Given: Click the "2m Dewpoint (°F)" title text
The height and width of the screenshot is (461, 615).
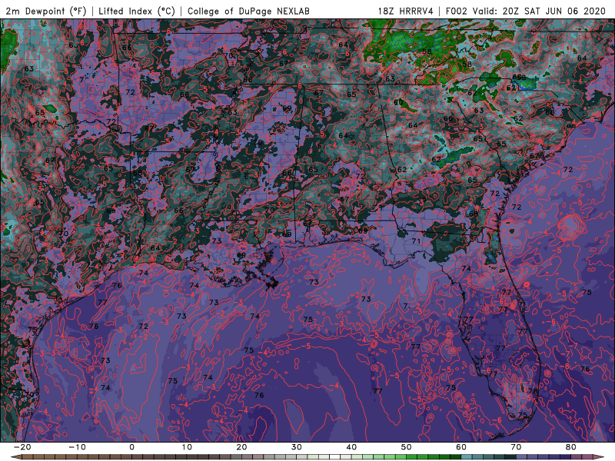Looking at the screenshot, I should pos(45,11).
